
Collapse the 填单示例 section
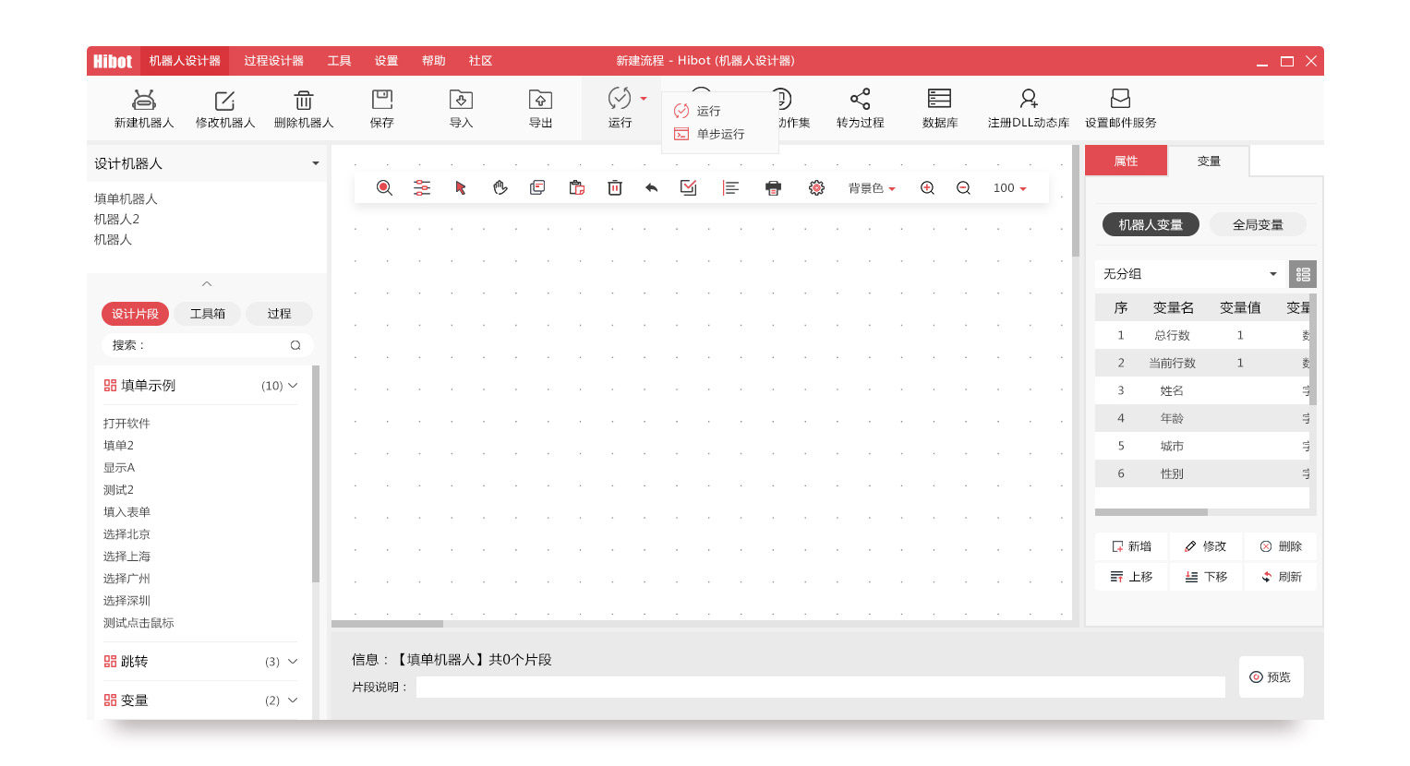pos(293,386)
